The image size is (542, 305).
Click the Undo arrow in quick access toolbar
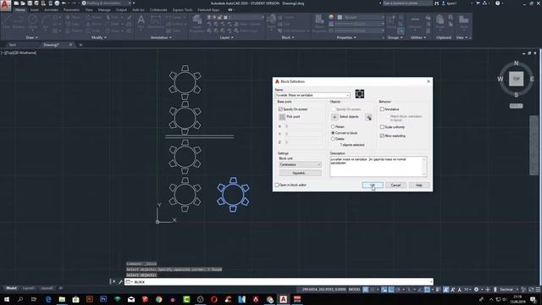(x=64, y=3)
